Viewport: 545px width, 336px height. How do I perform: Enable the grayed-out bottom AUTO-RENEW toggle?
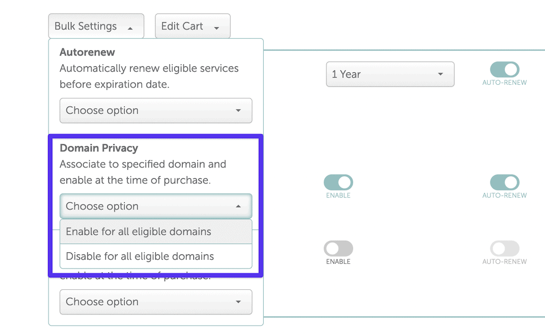click(504, 251)
